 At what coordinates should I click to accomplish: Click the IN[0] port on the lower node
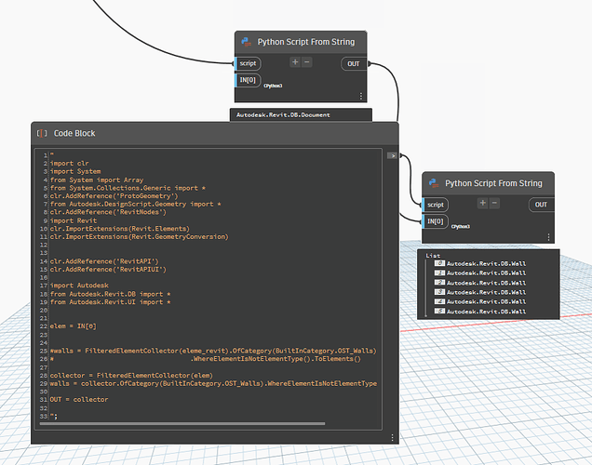pyautogui.click(x=436, y=221)
